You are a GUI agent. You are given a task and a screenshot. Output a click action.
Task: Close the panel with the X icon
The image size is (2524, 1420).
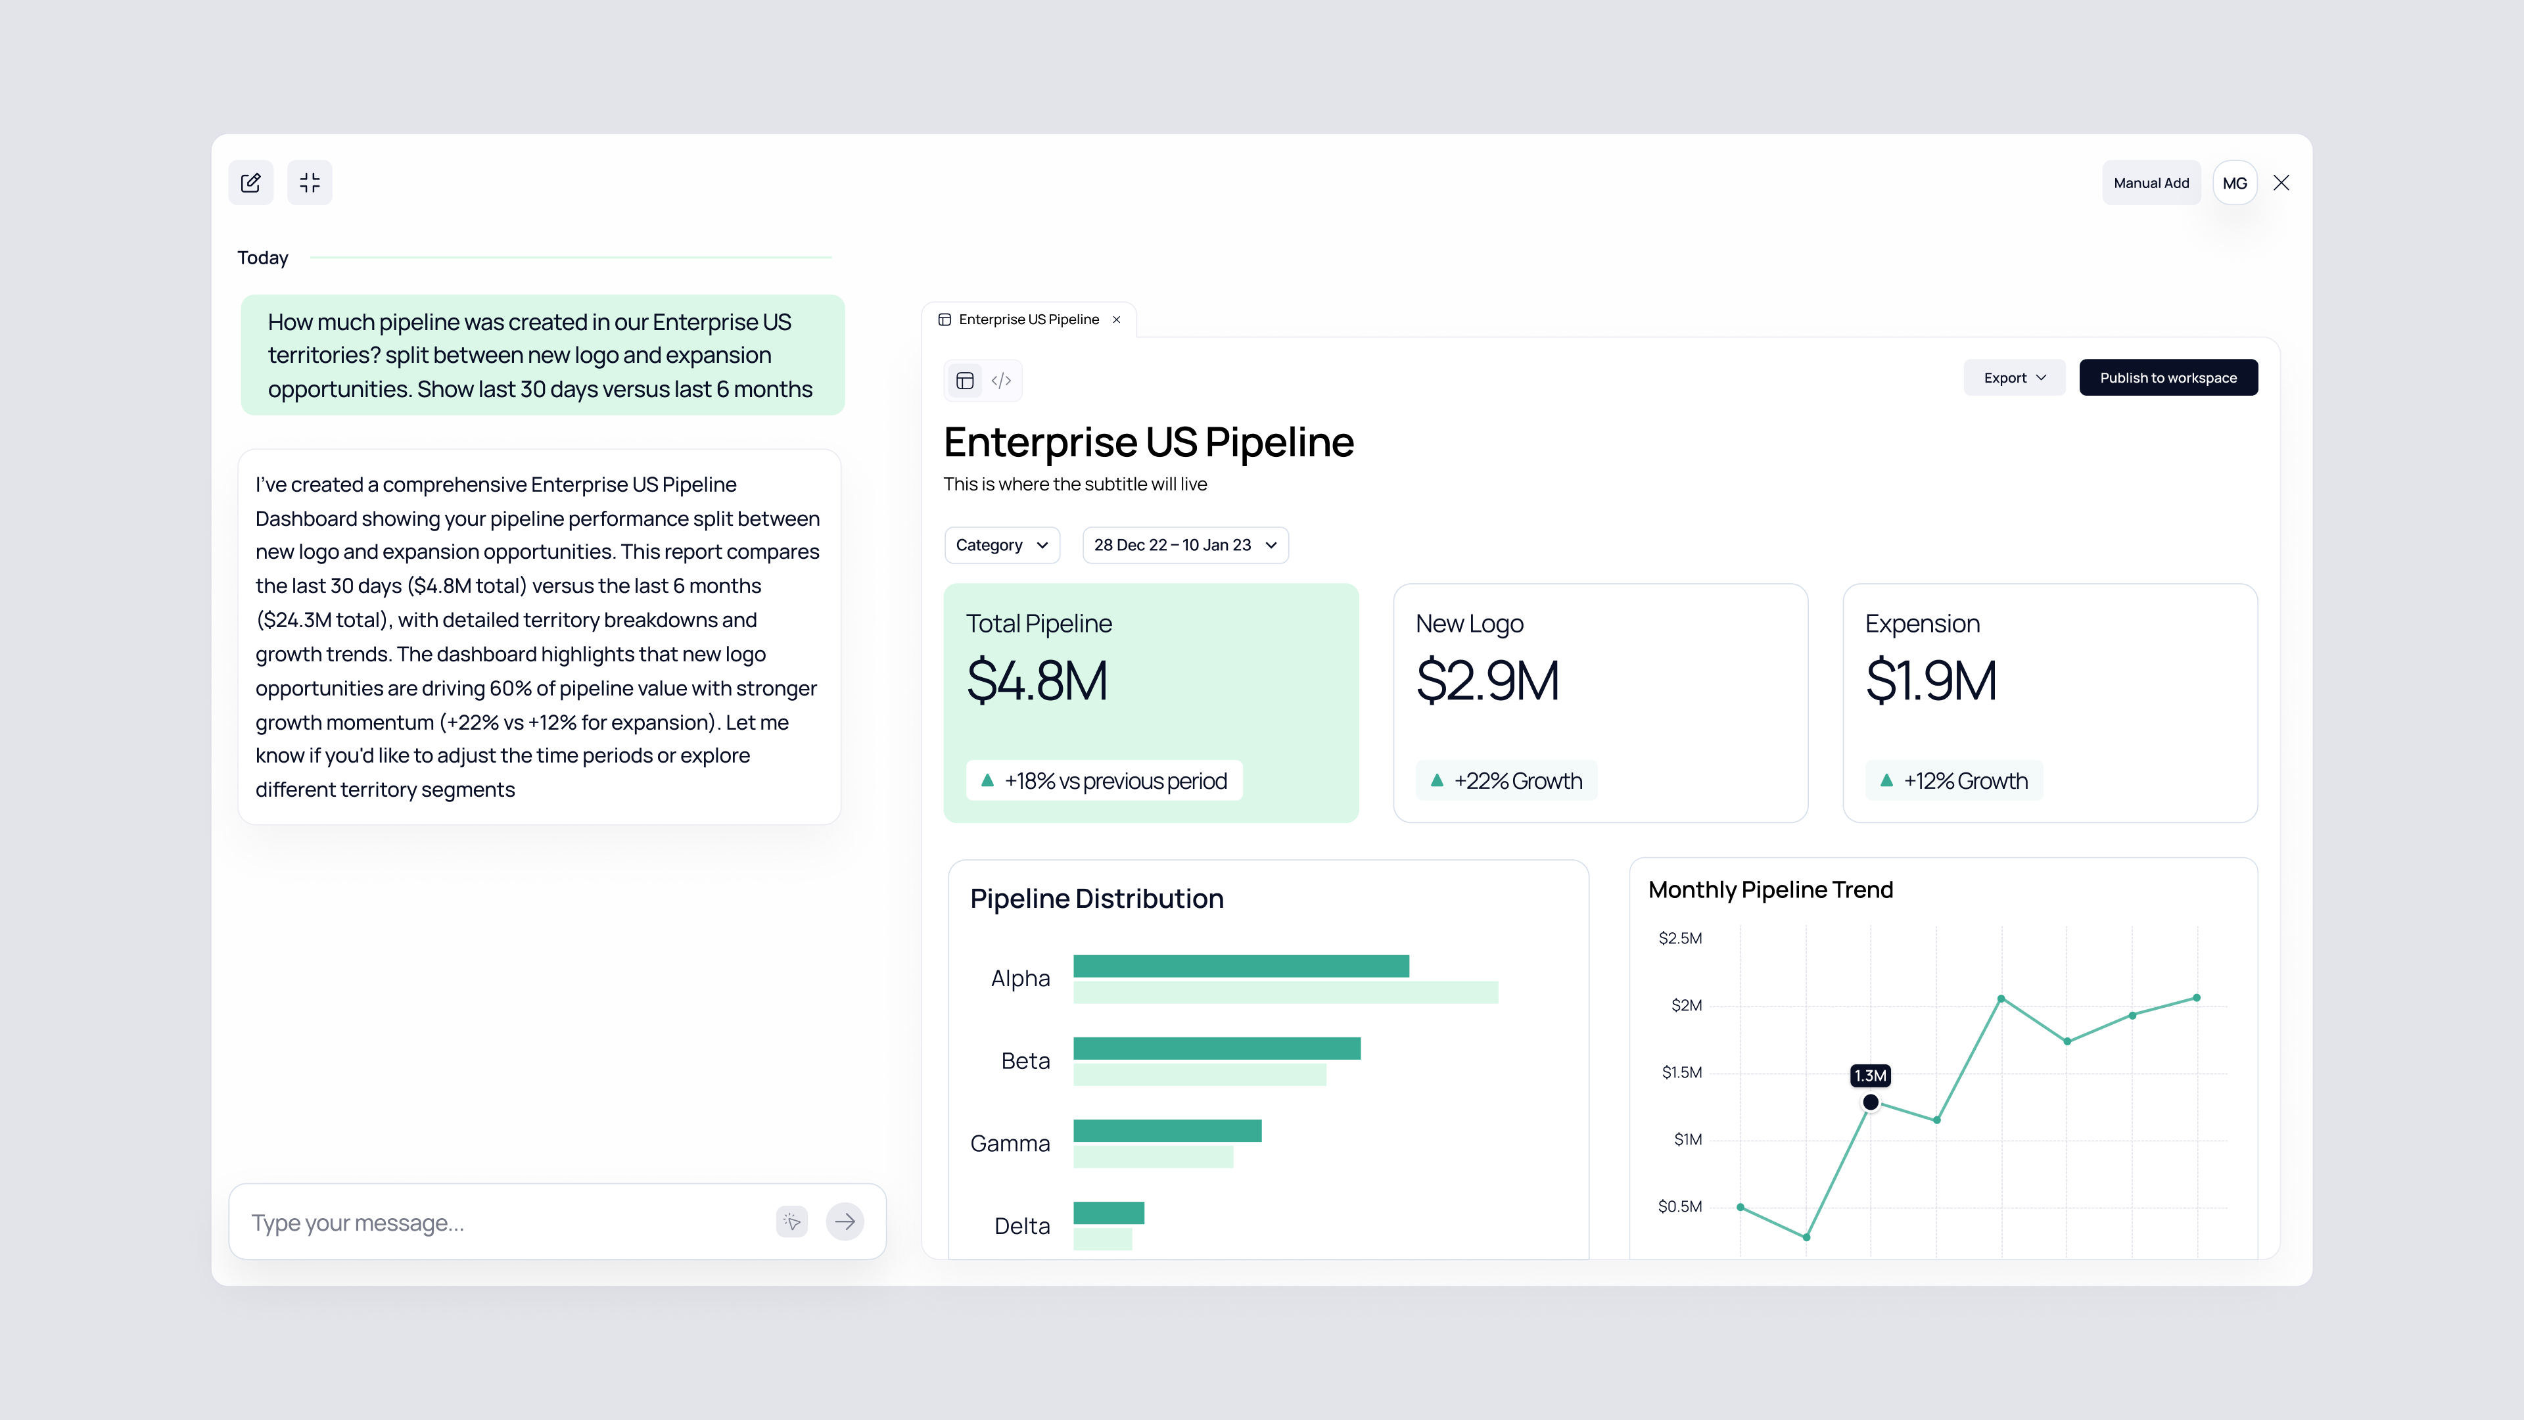[2281, 183]
